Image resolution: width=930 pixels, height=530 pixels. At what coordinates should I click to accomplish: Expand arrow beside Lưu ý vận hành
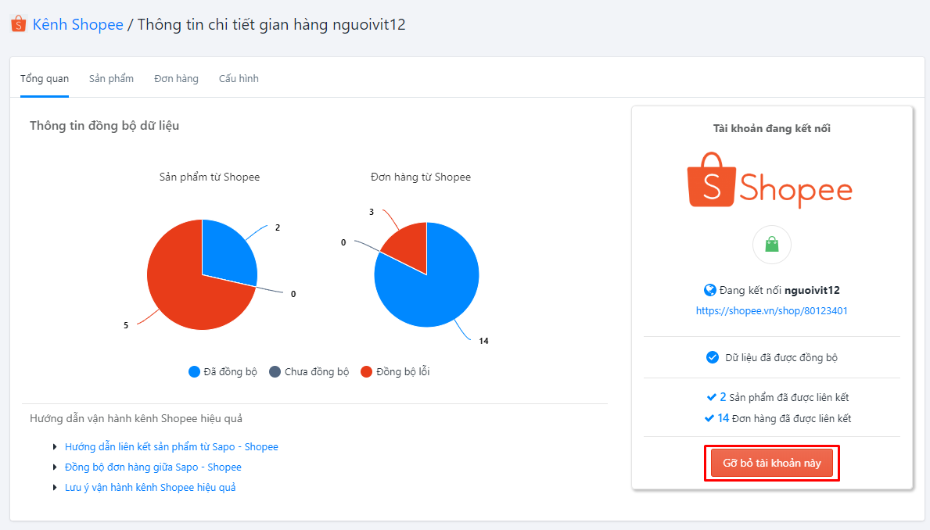(54, 488)
